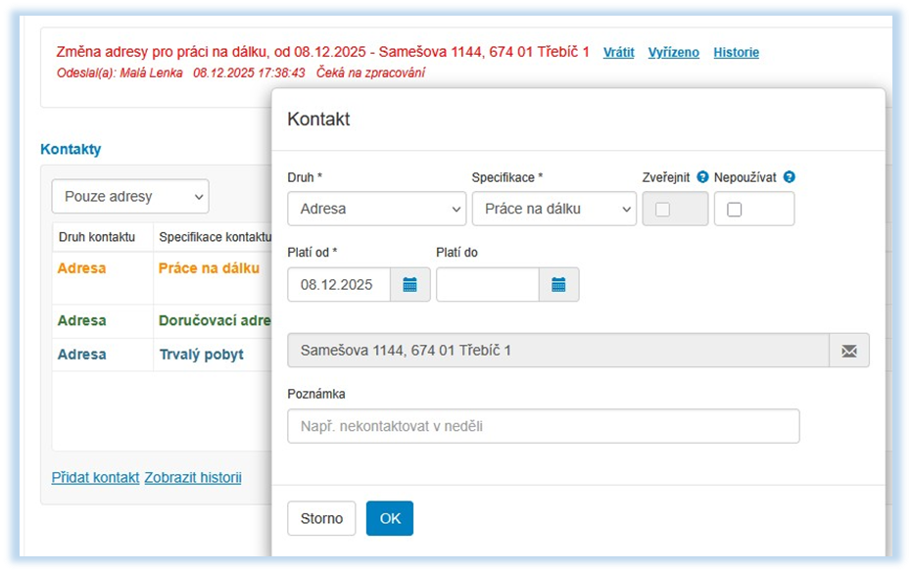Open the Platí od calendar picker

click(x=410, y=285)
